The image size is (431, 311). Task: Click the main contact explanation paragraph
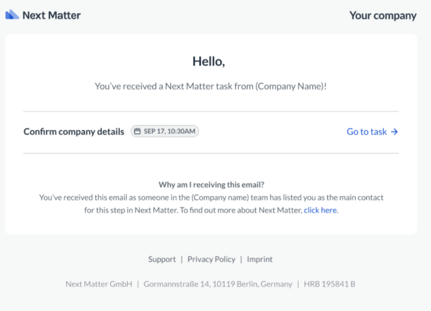tap(211, 204)
